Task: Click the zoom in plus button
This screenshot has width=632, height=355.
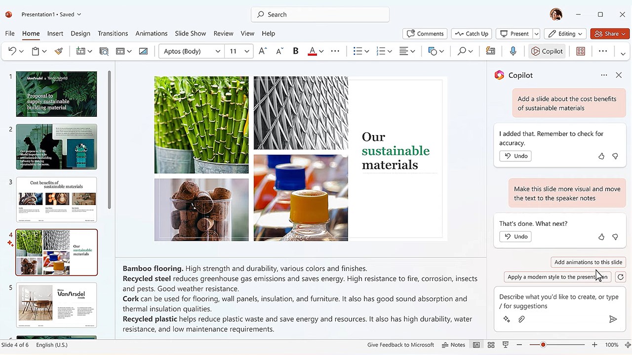Action: click(x=594, y=345)
